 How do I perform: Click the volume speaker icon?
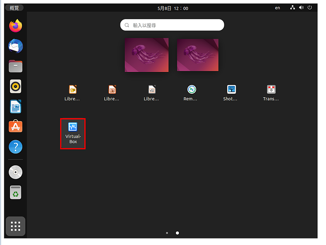pyautogui.click(x=301, y=8)
